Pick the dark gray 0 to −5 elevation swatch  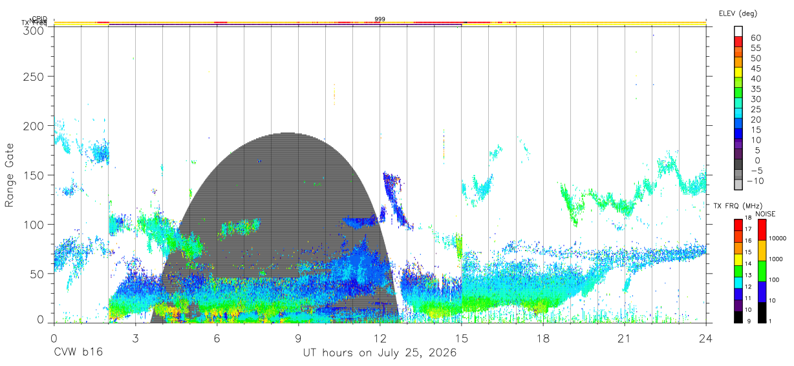click(738, 164)
